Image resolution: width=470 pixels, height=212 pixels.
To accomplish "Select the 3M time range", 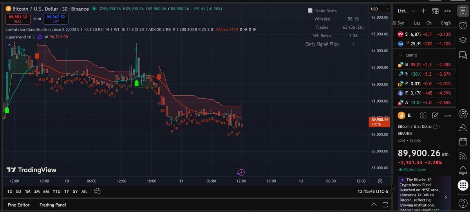I will [x=37, y=192].
